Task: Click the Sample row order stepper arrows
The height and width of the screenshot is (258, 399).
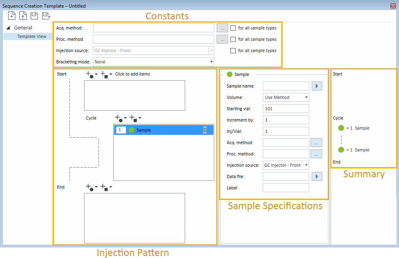Action: (205, 130)
